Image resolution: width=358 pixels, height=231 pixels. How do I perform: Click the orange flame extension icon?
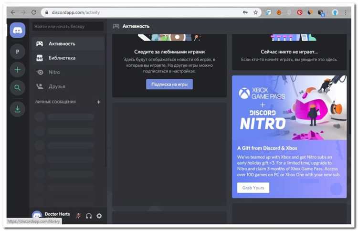point(279,12)
